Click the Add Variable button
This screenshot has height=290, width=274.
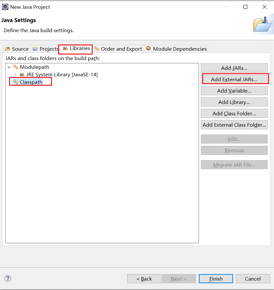click(x=234, y=91)
